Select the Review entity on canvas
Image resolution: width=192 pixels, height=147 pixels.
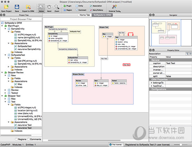pyautogui.click(x=81, y=83)
